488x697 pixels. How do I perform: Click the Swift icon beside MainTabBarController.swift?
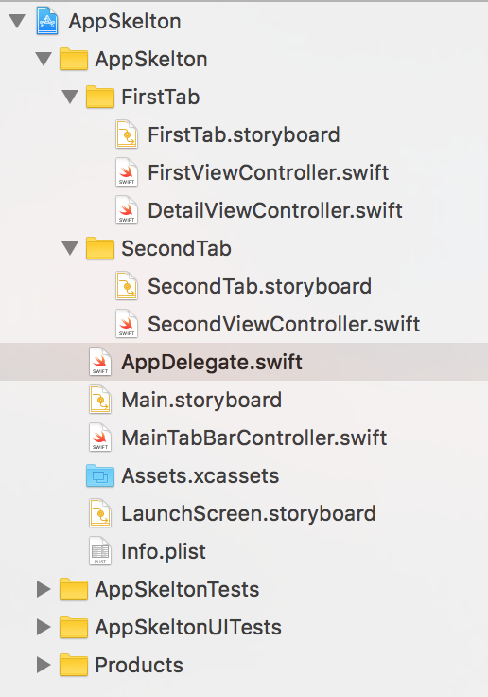click(100, 438)
